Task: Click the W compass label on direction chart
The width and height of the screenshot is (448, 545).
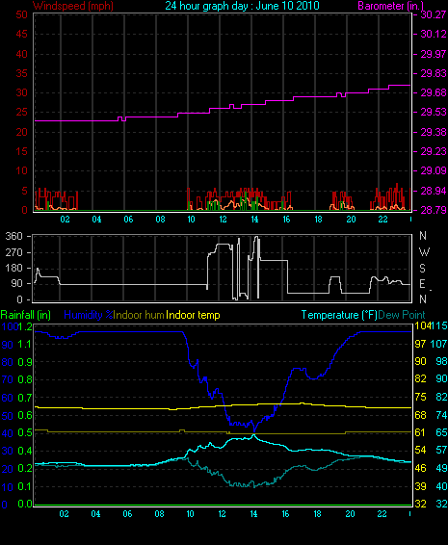Action: (424, 251)
